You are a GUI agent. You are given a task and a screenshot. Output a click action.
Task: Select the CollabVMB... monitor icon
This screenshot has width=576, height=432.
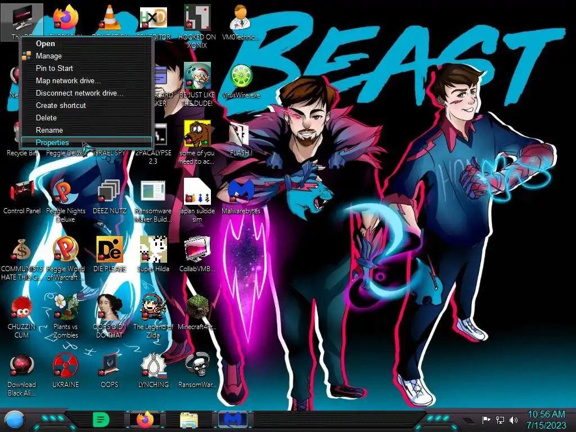click(197, 250)
